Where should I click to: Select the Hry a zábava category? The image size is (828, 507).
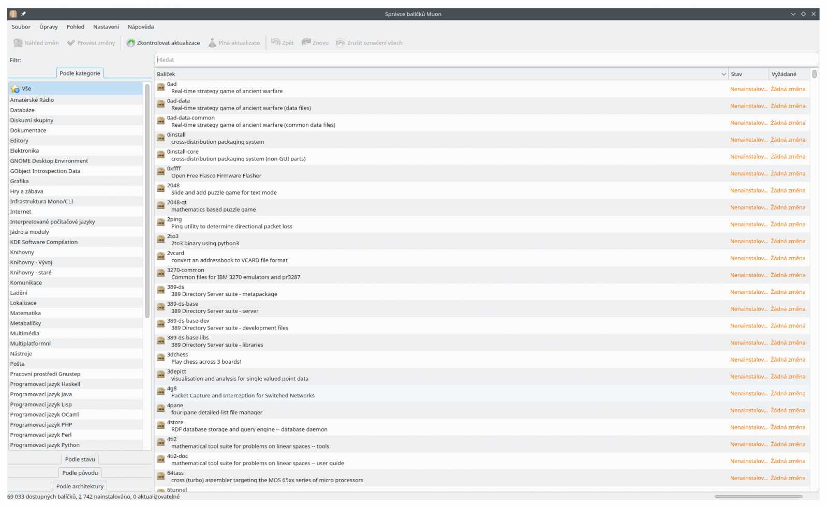tap(76, 191)
